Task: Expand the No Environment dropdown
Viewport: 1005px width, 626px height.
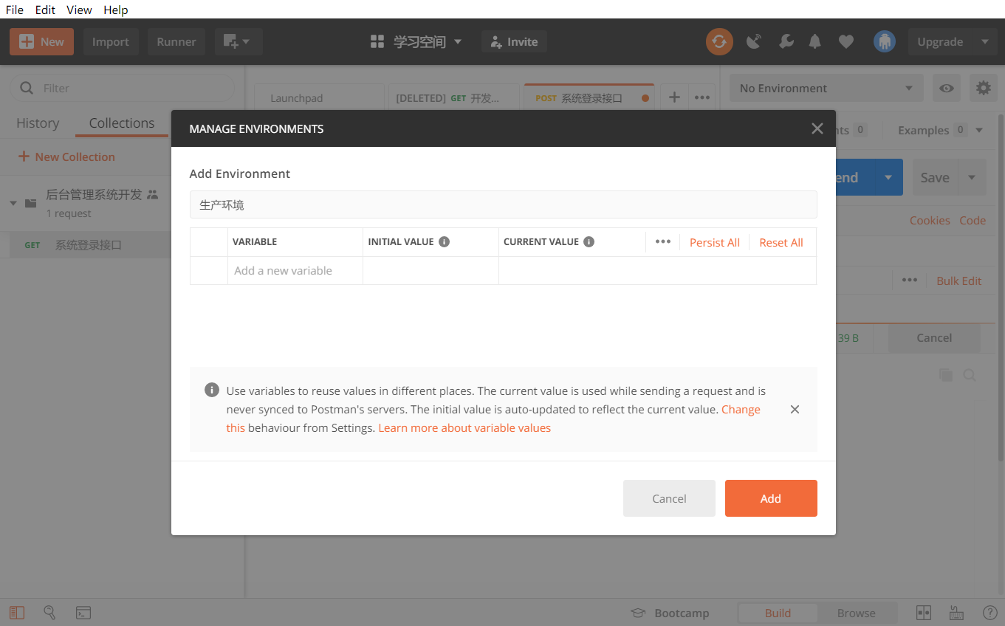Action: (826, 89)
